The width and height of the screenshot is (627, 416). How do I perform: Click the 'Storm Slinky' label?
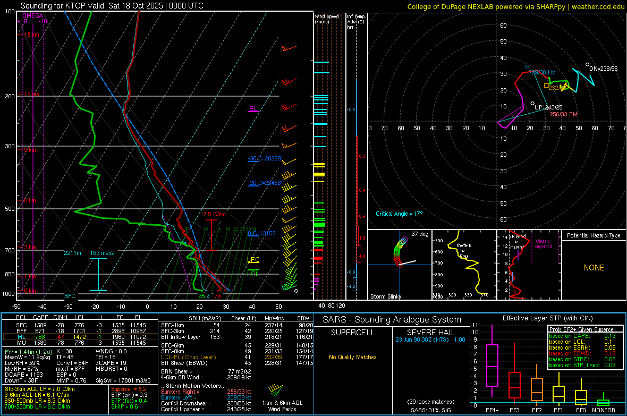tap(386, 296)
